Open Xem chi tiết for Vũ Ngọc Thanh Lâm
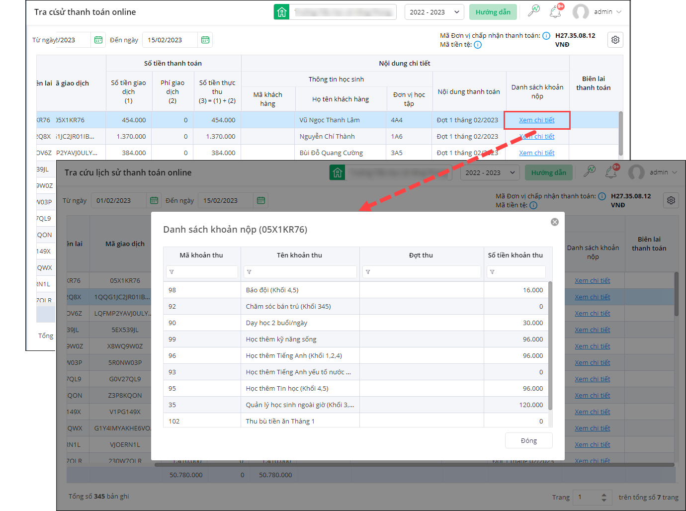Viewport: 686px width, 511px height. coord(537,120)
